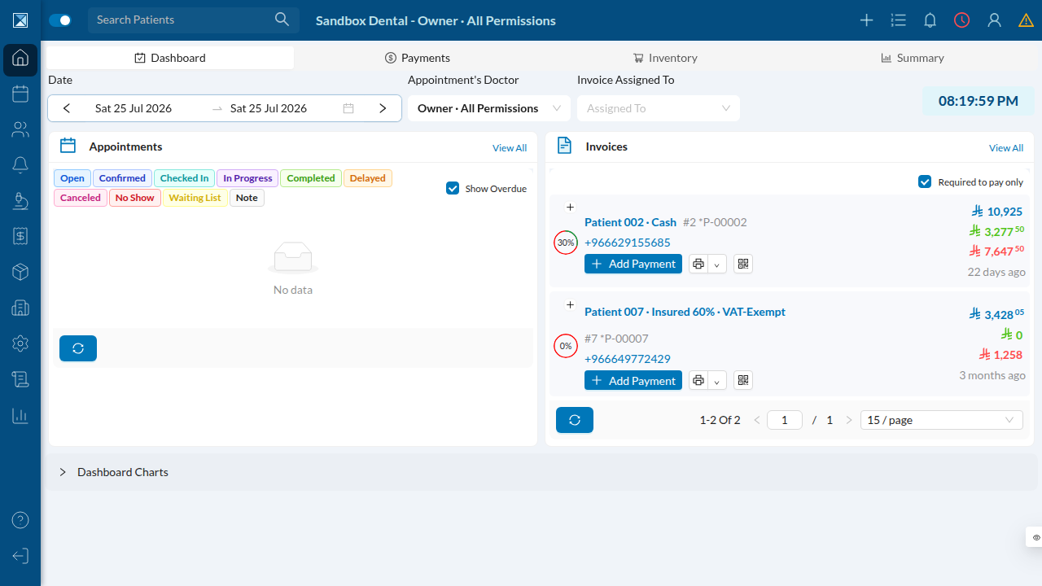The image size is (1042, 586).
Task: Open the dollar invoice sidebar icon
Action: (20, 236)
